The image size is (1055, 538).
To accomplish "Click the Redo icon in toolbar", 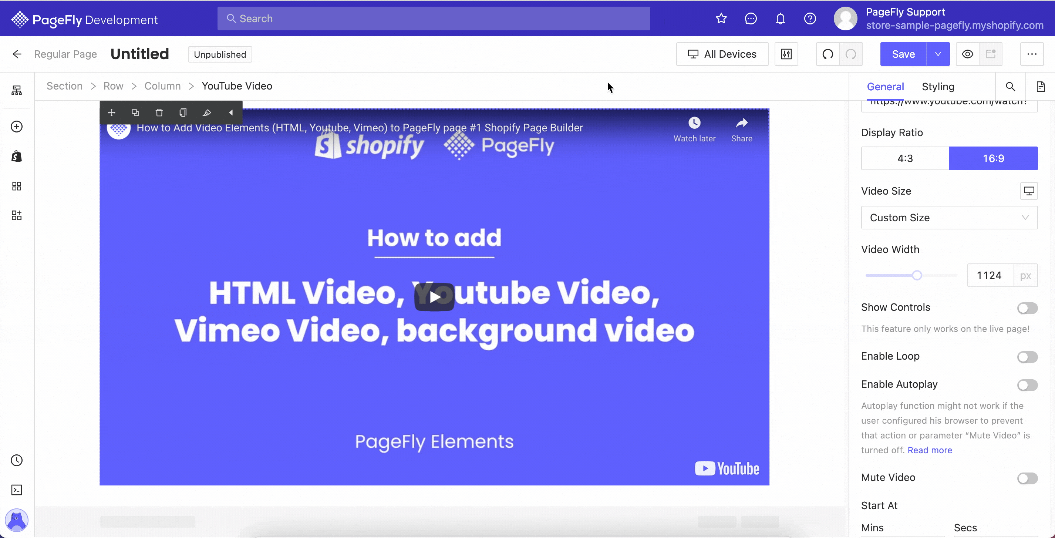I will [x=850, y=54].
